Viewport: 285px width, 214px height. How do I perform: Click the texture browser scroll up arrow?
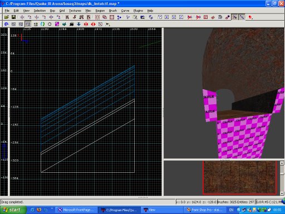tap(282, 163)
